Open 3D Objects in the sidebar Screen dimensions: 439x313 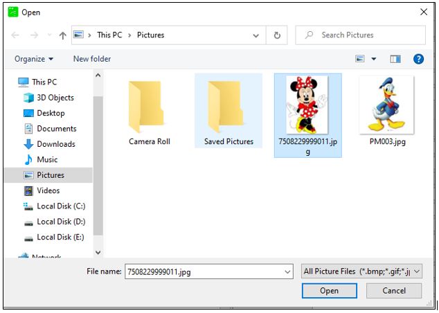click(55, 98)
